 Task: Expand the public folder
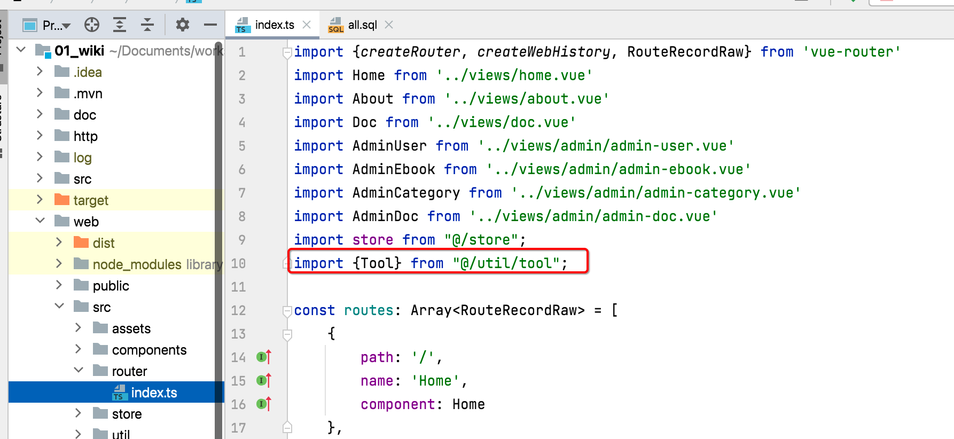(59, 285)
